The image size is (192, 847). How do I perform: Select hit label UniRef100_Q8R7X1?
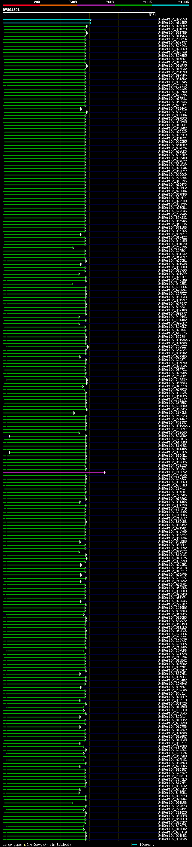(172, 370)
